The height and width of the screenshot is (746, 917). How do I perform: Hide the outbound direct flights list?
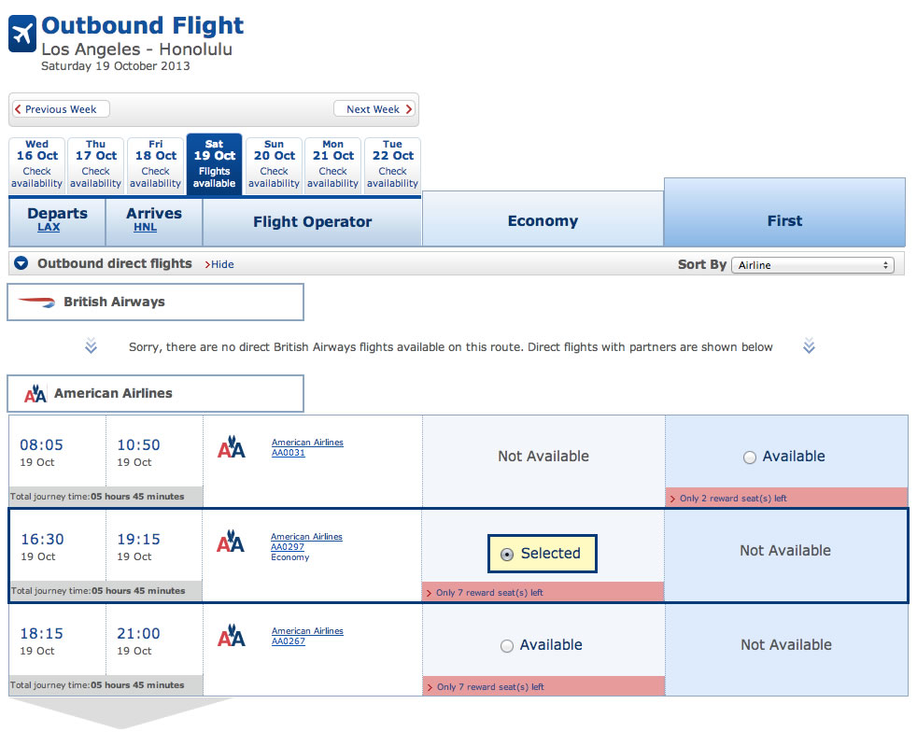pyautogui.click(x=219, y=264)
